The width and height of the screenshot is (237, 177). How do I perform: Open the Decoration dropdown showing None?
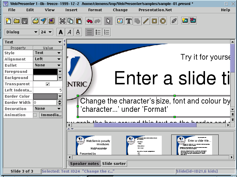pos(48,109)
